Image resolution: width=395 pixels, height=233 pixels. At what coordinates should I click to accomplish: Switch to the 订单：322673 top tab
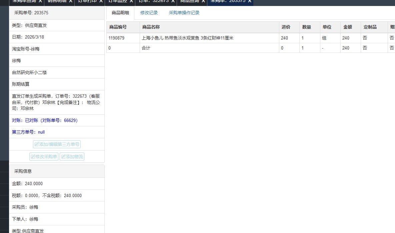153,1
